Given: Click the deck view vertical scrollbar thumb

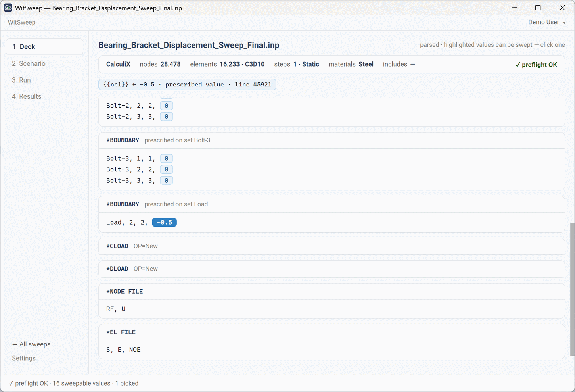Looking at the screenshot, I should click(572, 290).
